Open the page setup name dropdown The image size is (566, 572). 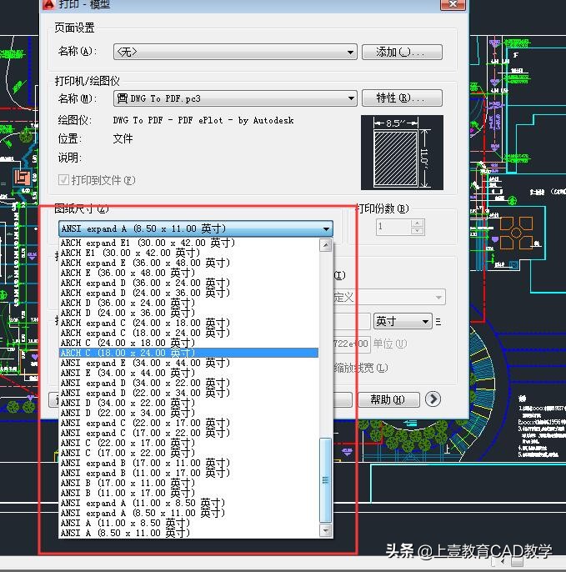coord(351,52)
